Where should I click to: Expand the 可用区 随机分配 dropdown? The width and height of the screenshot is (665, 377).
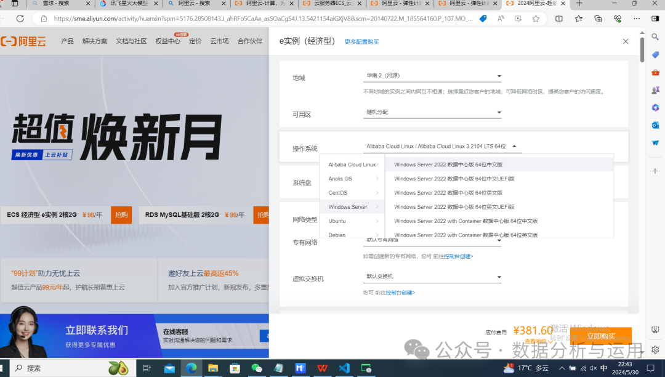[x=432, y=112]
